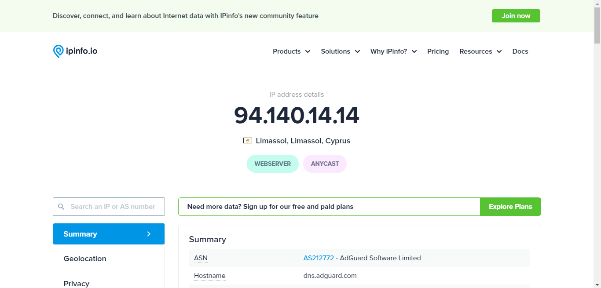The image size is (601, 288).
Task: Open the Resources dropdown
Action: [480, 51]
